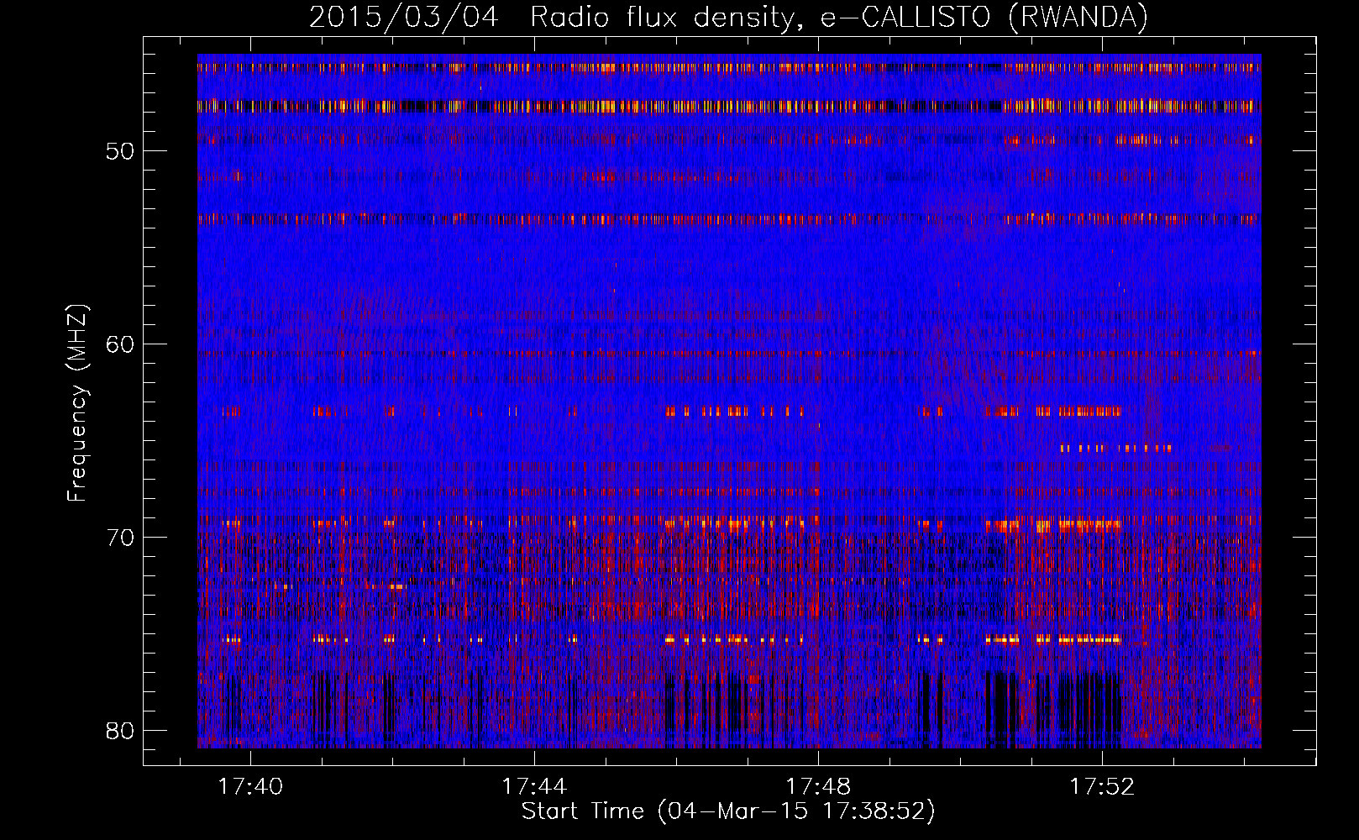
Task: Click the 'Start Time (04-Mar-15 17:38:52)' label
Action: pos(728,811)
